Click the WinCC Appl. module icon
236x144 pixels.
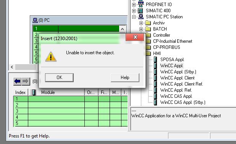155,66
